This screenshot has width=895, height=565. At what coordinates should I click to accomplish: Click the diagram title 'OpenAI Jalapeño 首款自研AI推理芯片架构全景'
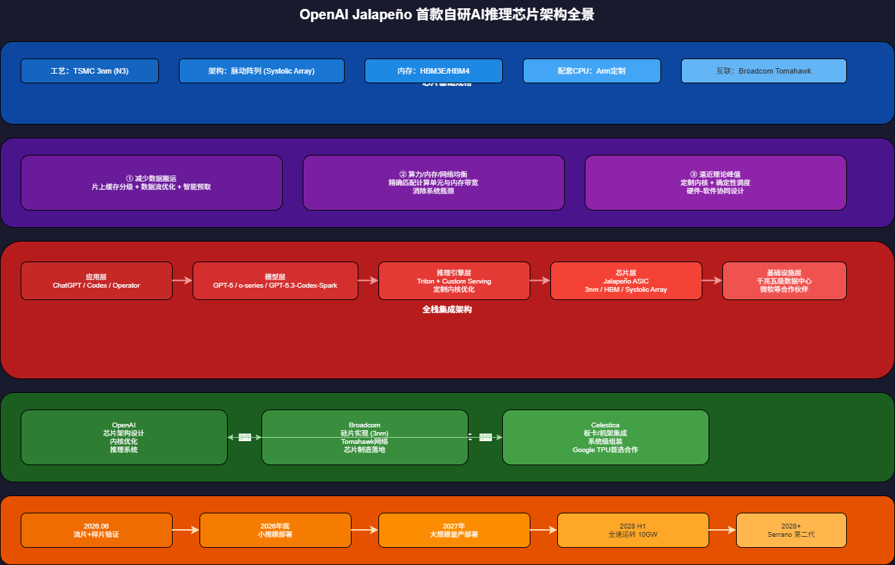[x=446, y=14]
